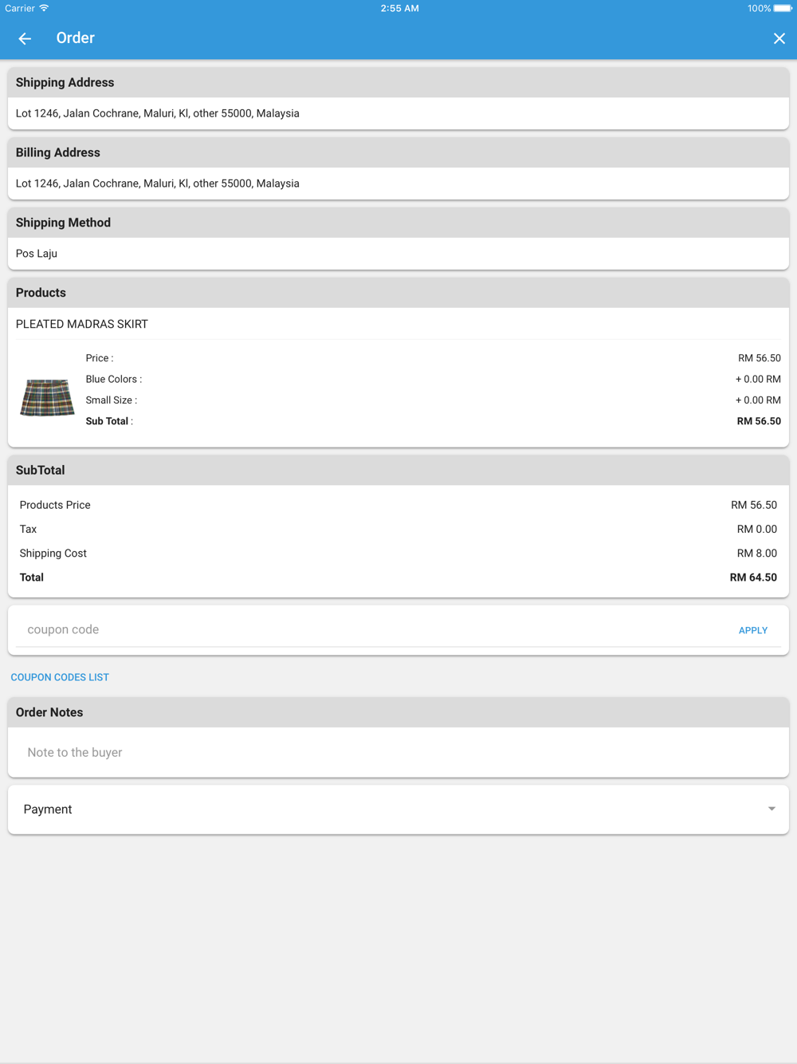
Task: Tap the Shipping Cost RM 8.00 value
Action: tap(756, 553)
